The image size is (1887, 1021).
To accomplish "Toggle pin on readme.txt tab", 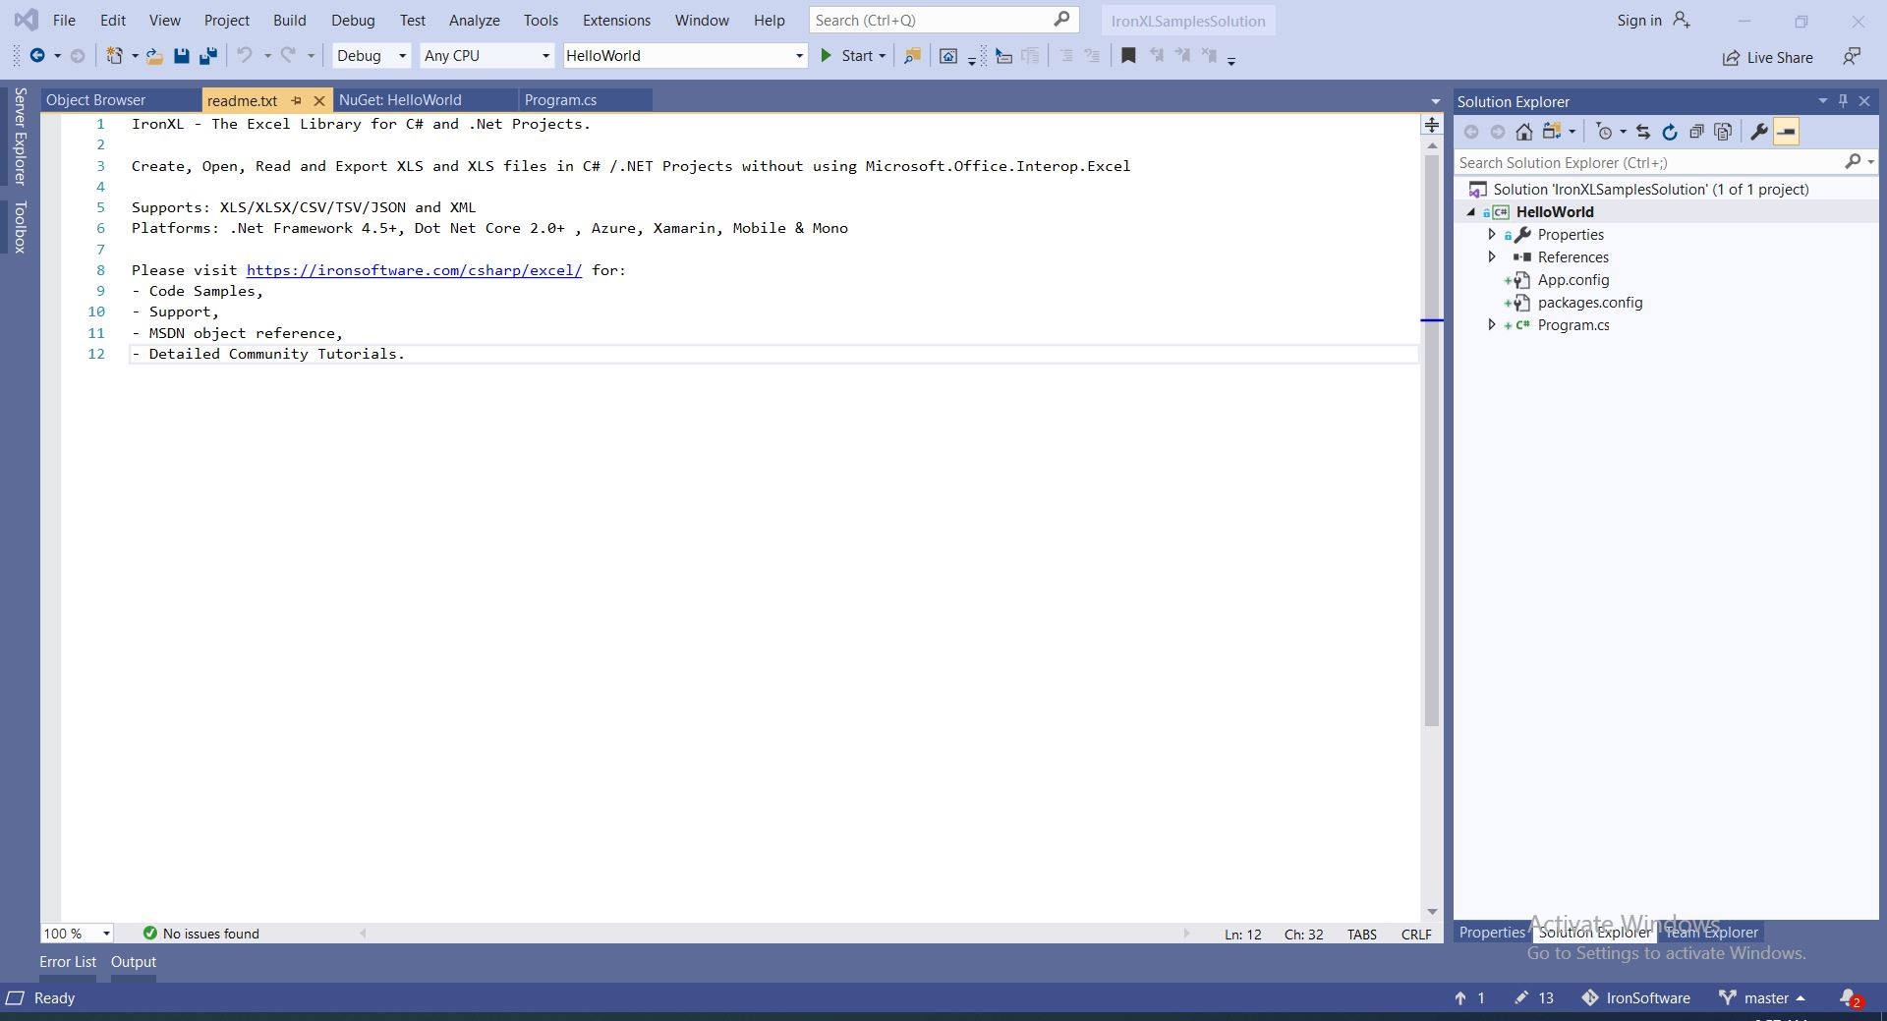I will click(296, 100).
